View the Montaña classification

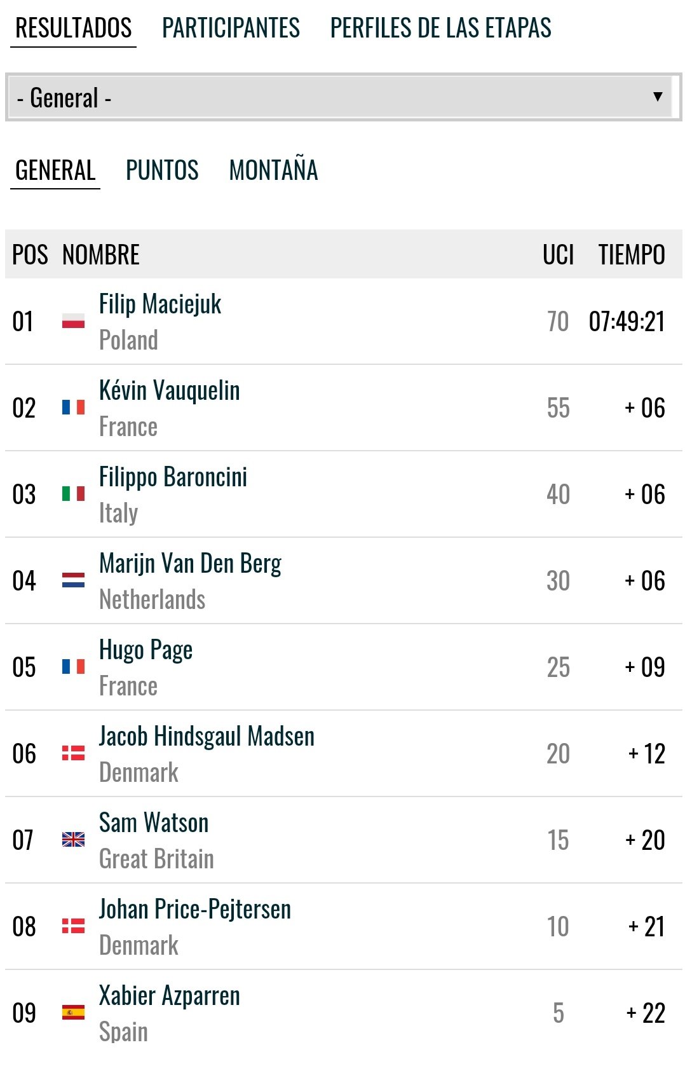(273, 170)
